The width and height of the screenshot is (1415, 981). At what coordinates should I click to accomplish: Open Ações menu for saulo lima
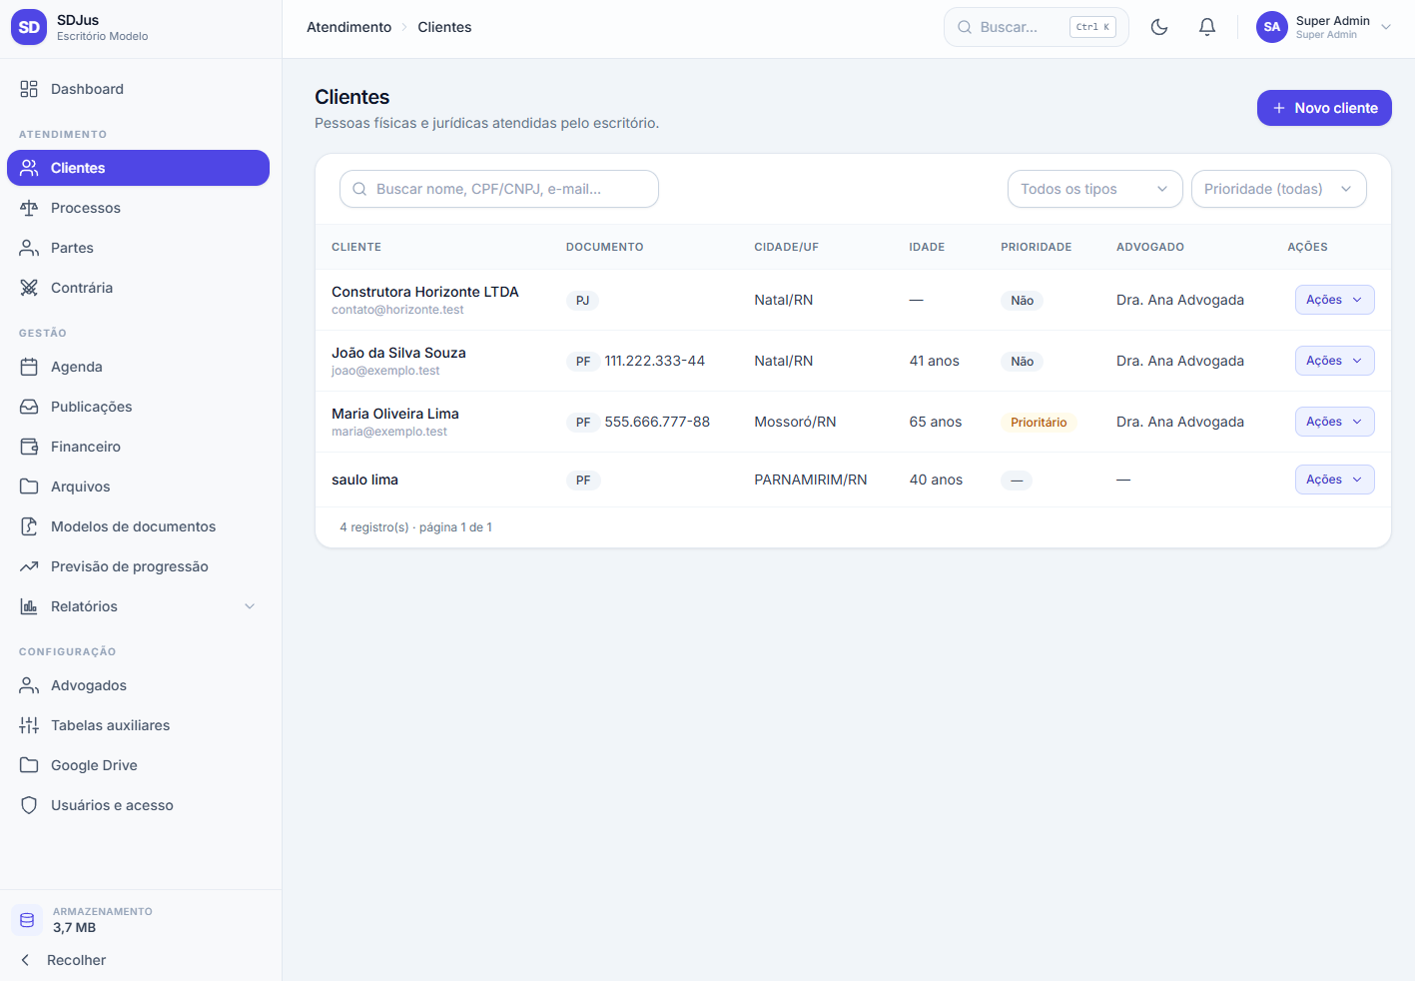pyautogui.click(x=1334, y=480)
